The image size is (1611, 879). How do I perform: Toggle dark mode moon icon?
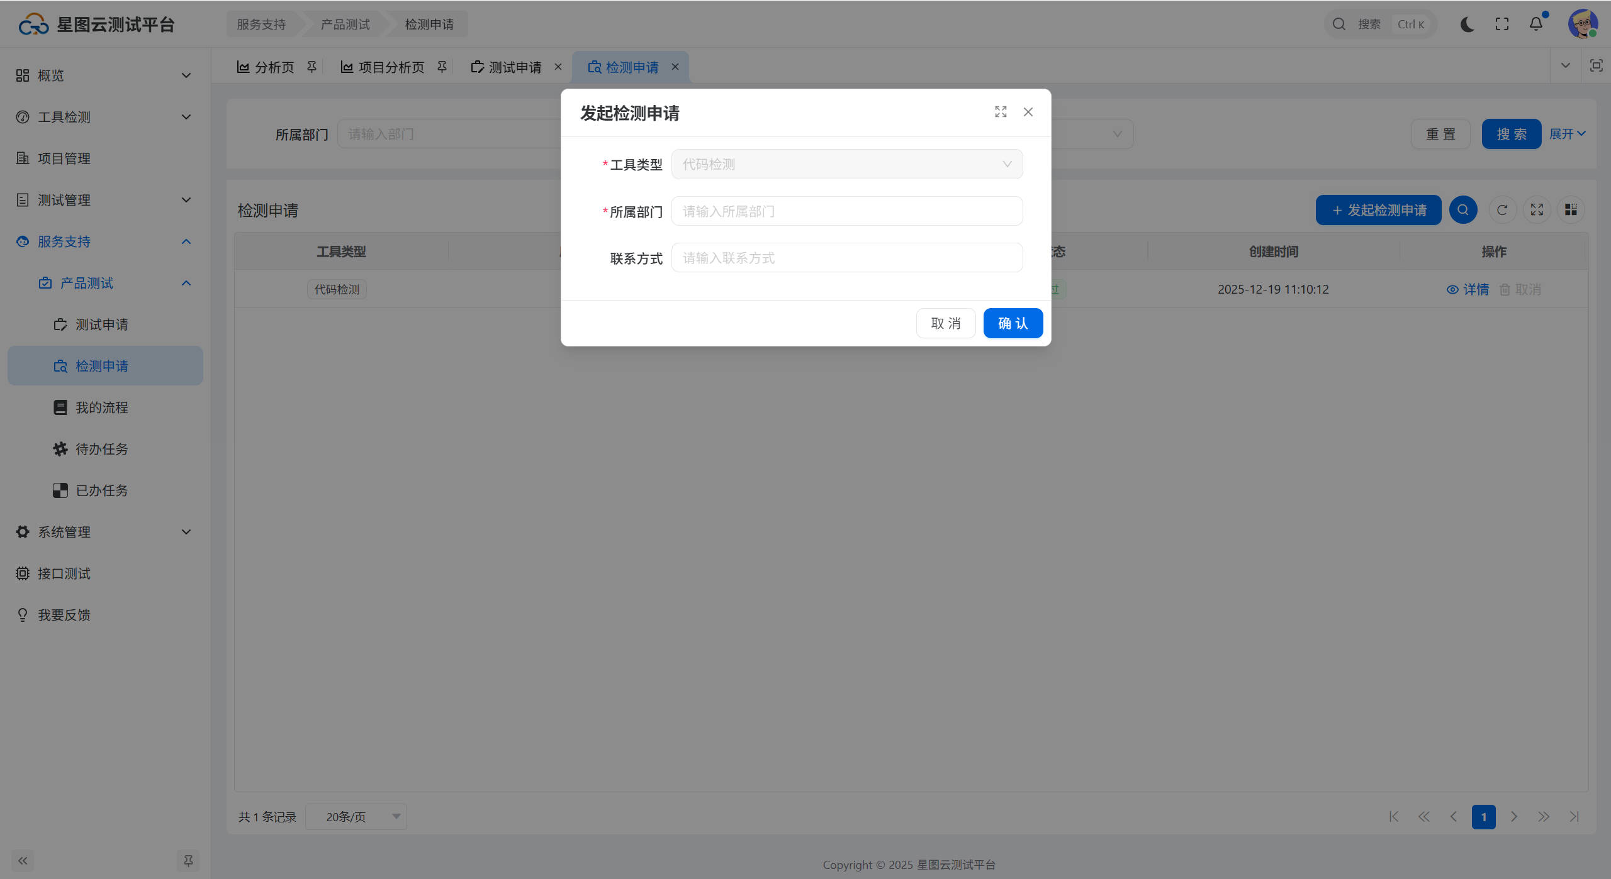click(x=1467, y=25)
